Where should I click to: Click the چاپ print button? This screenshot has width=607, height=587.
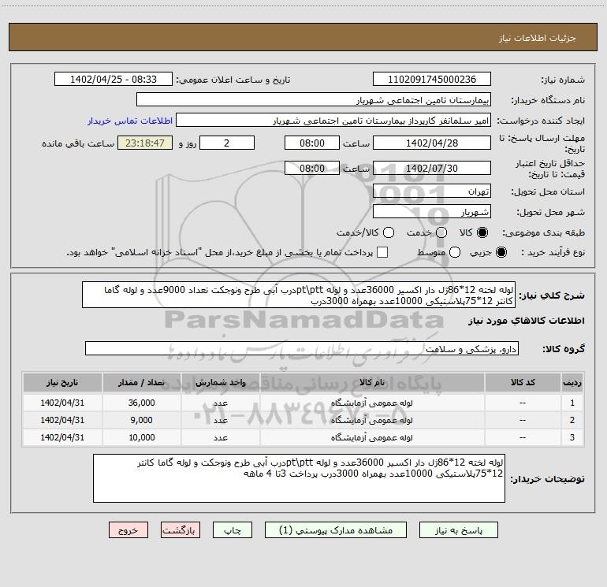tap(233, 530)
